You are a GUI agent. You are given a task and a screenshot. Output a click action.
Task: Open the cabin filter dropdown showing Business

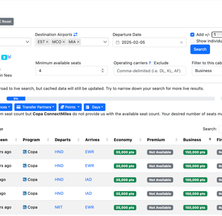pyautogui.click(x=207, y=71)
